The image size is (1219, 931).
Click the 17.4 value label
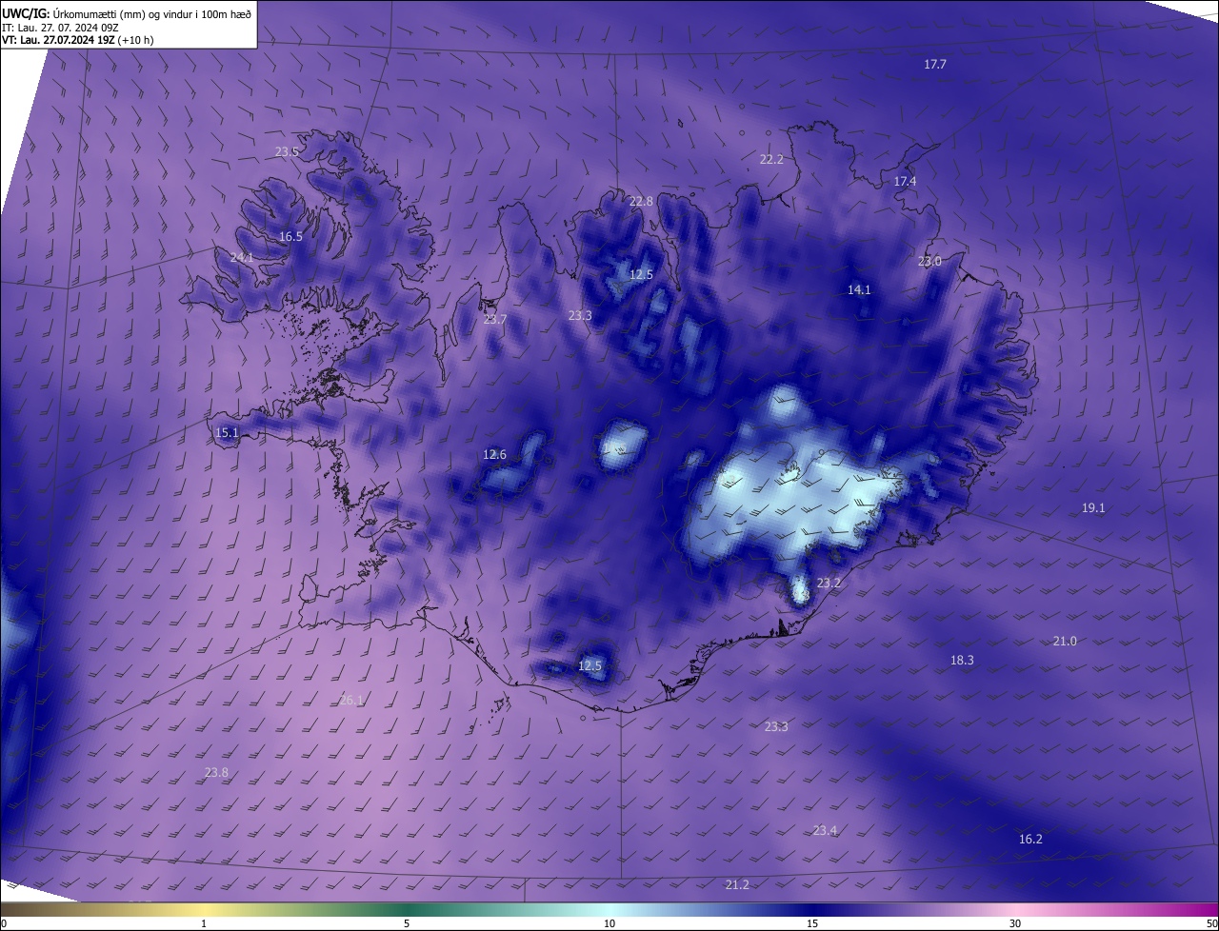click(x=905, y=182)
